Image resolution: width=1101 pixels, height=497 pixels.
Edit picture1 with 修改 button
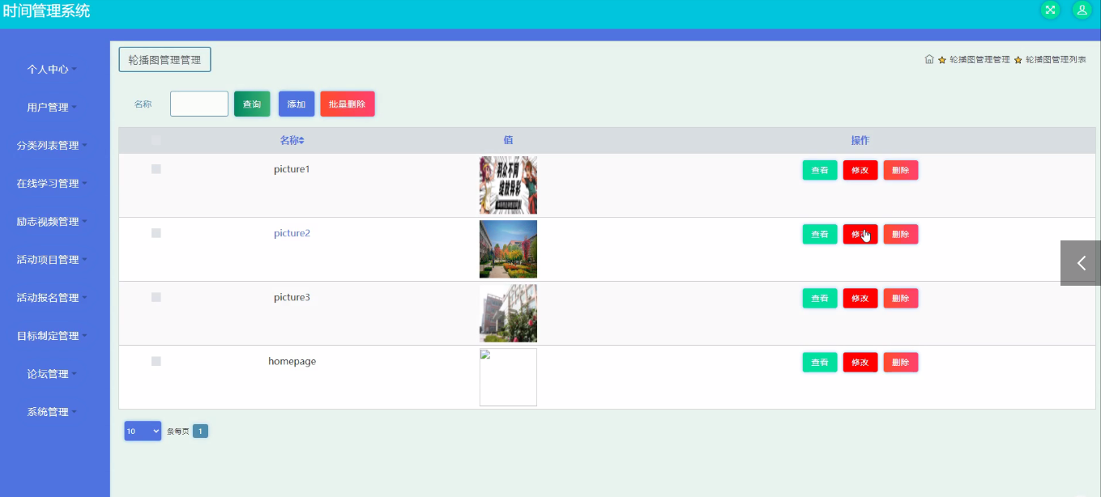coord(860,170)
